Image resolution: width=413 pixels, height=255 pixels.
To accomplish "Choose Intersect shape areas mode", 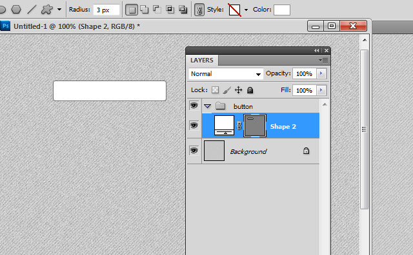I will tap(170, 10).
